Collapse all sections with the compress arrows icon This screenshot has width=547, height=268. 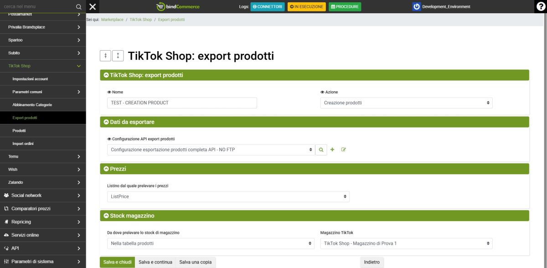pos(105,56)
